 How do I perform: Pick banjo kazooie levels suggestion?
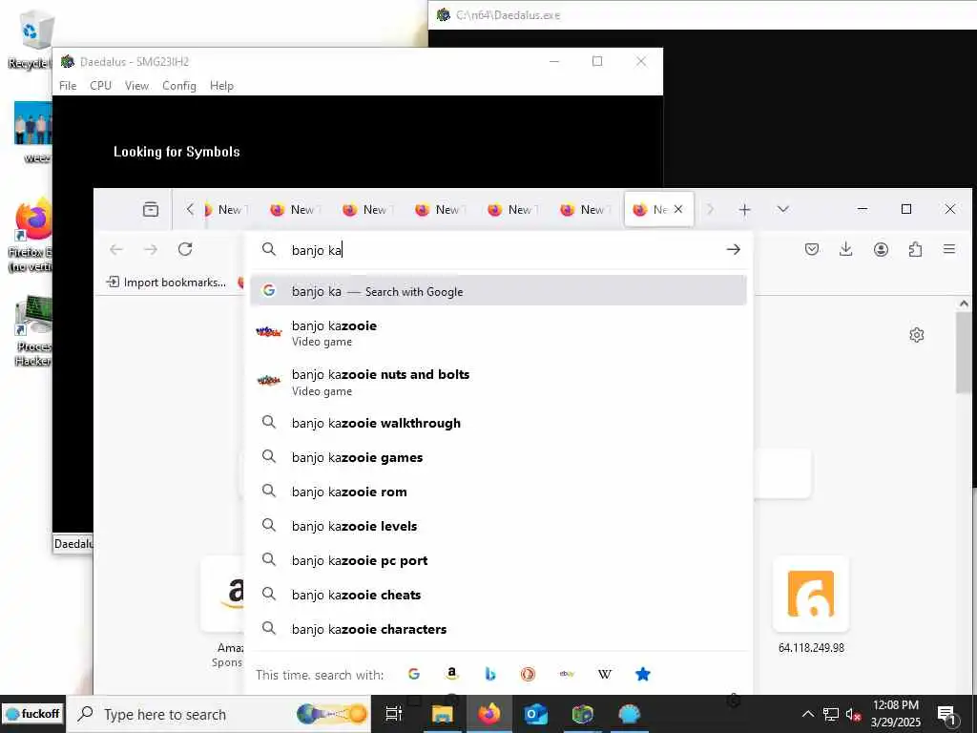pyautogui.click(x=498, y=526)
